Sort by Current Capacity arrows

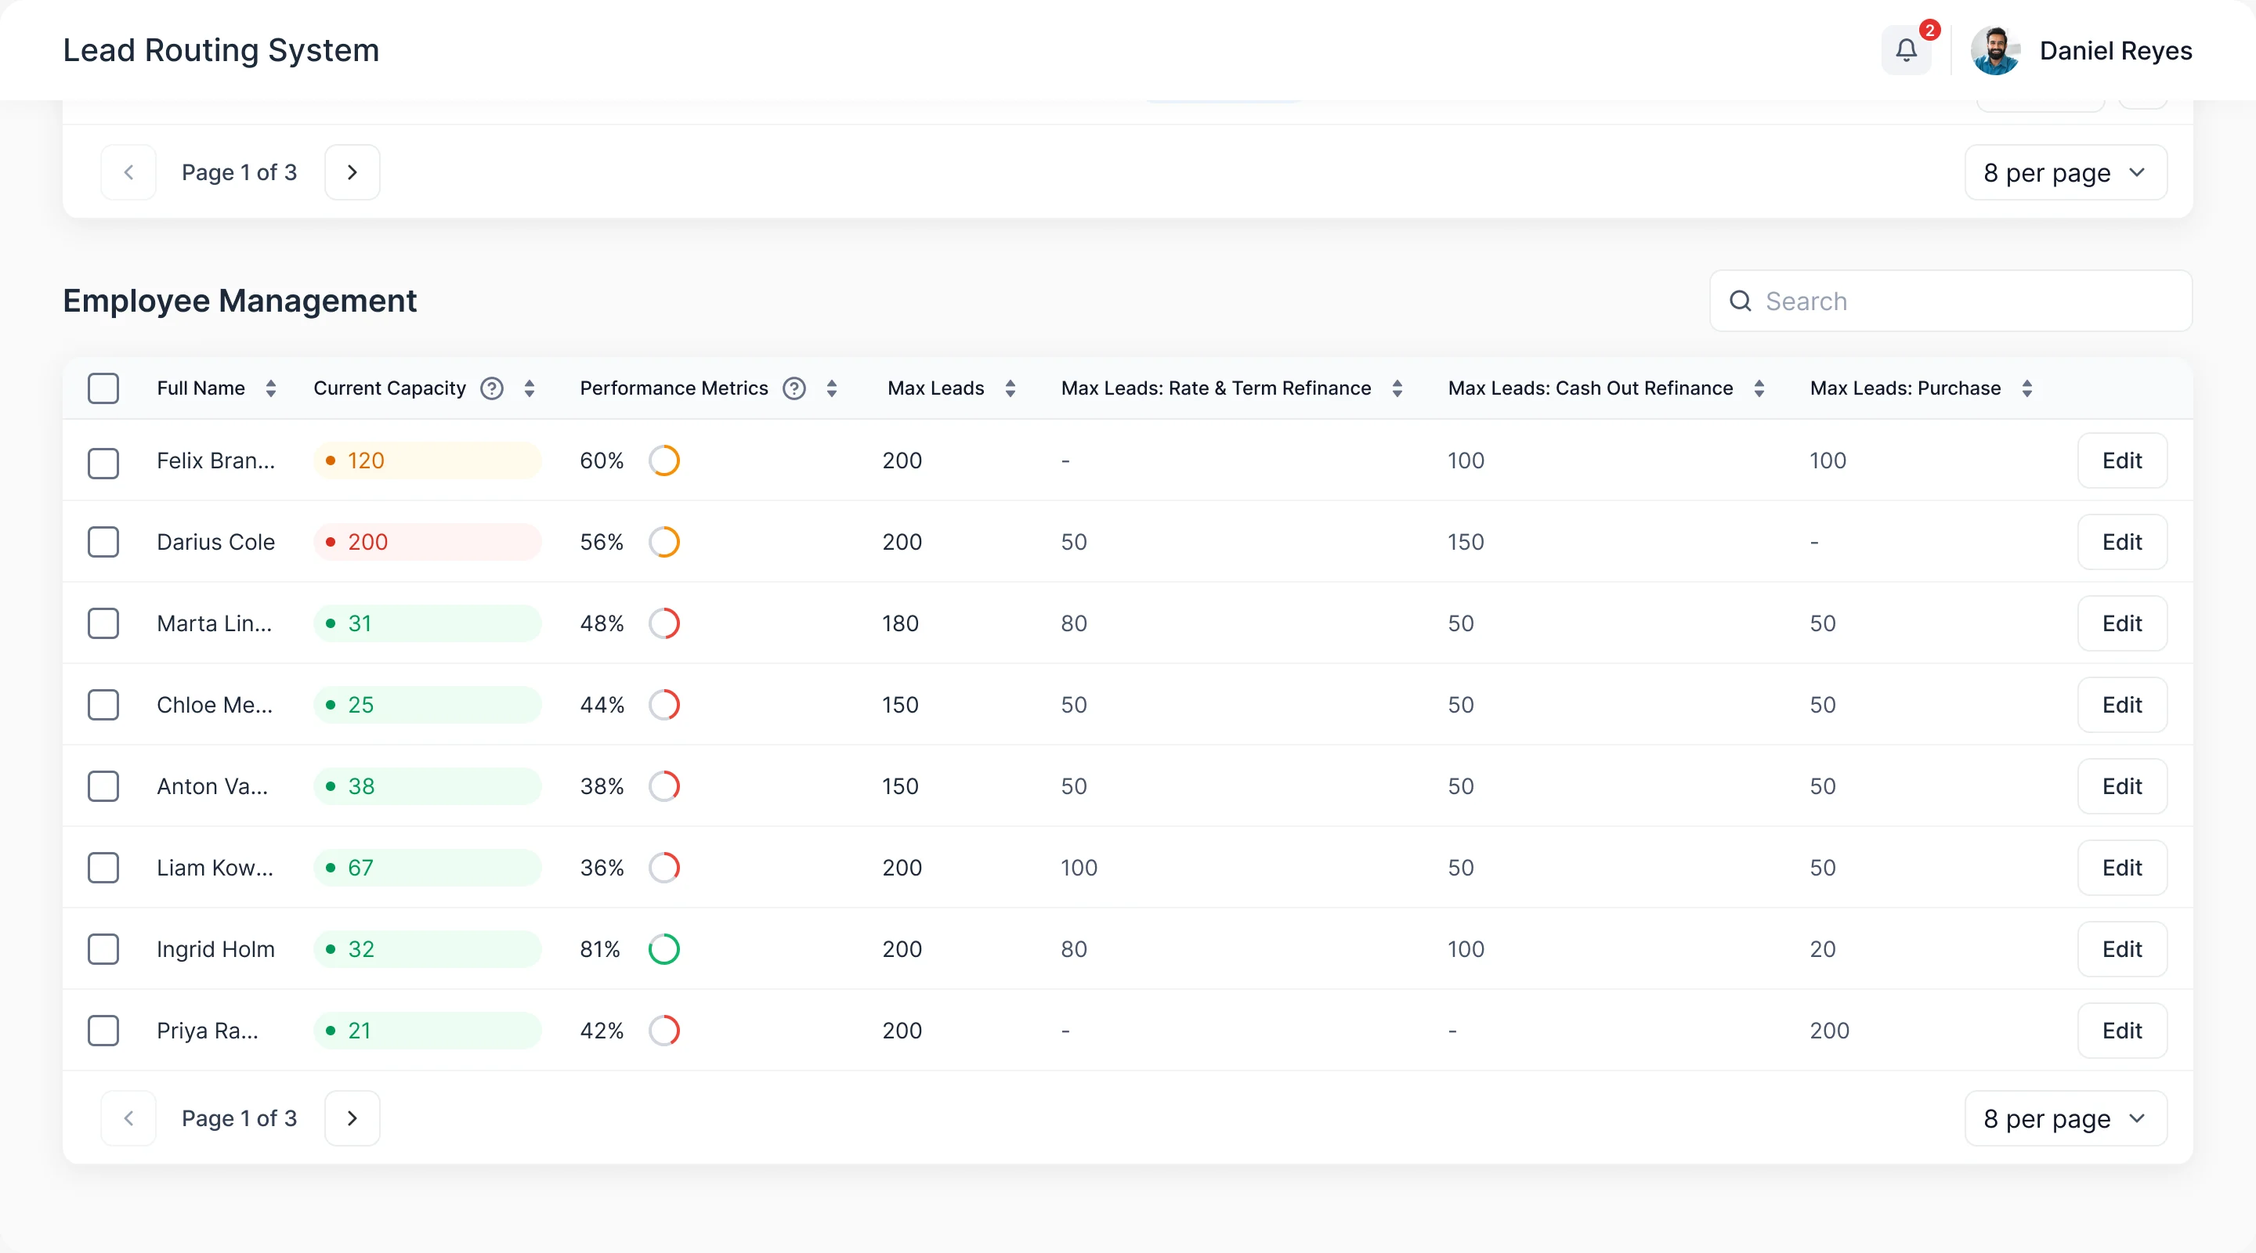click(x=529, y=388)
